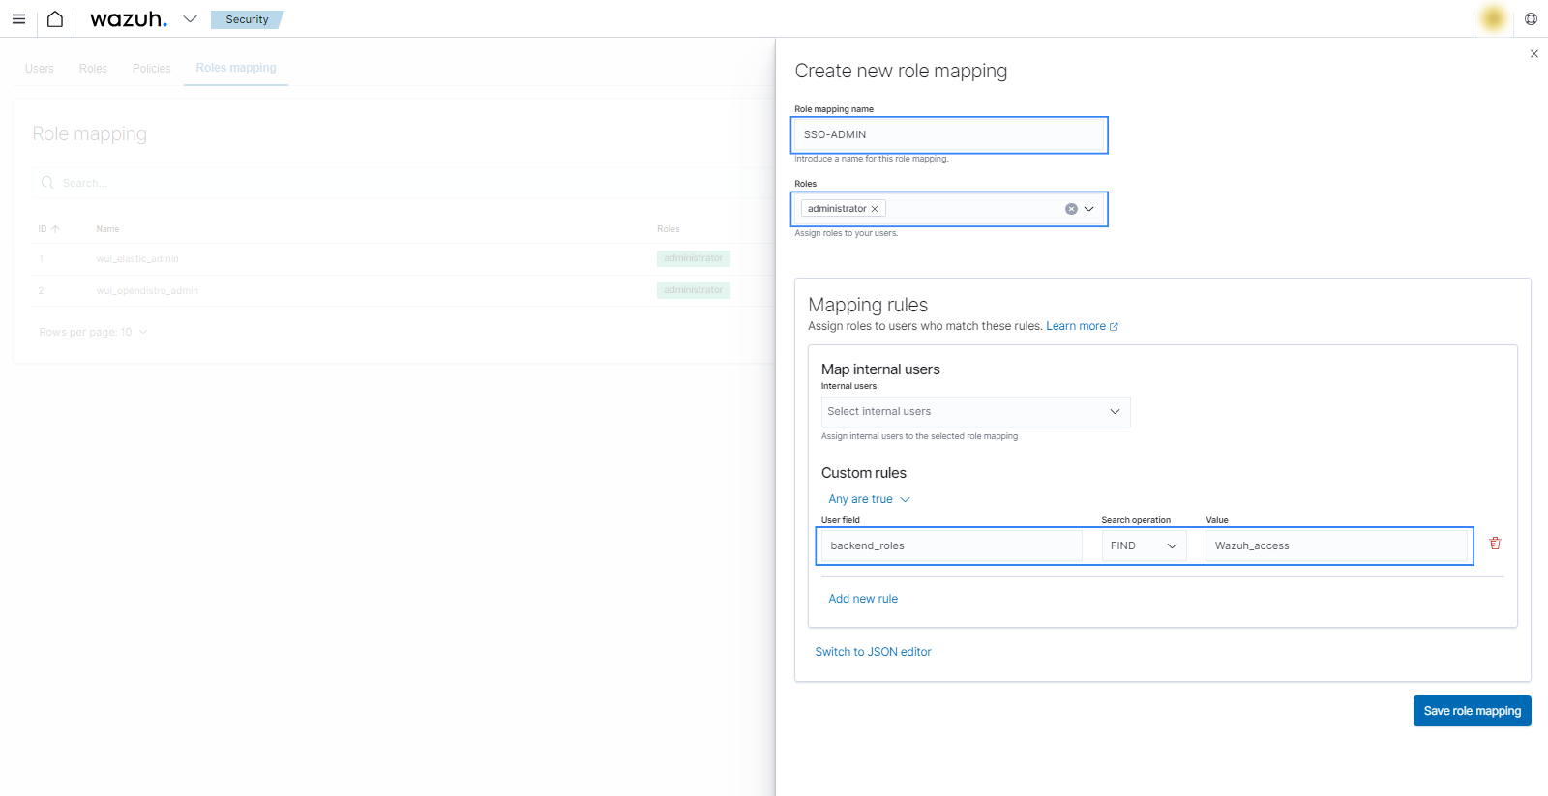Select the wui_elastic_admin row

[402, 259]
